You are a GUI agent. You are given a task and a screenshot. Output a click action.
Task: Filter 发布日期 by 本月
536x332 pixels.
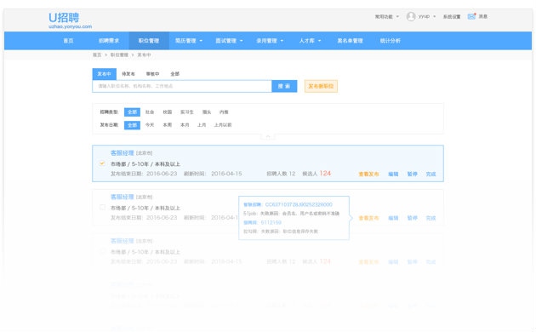(185, 125)
